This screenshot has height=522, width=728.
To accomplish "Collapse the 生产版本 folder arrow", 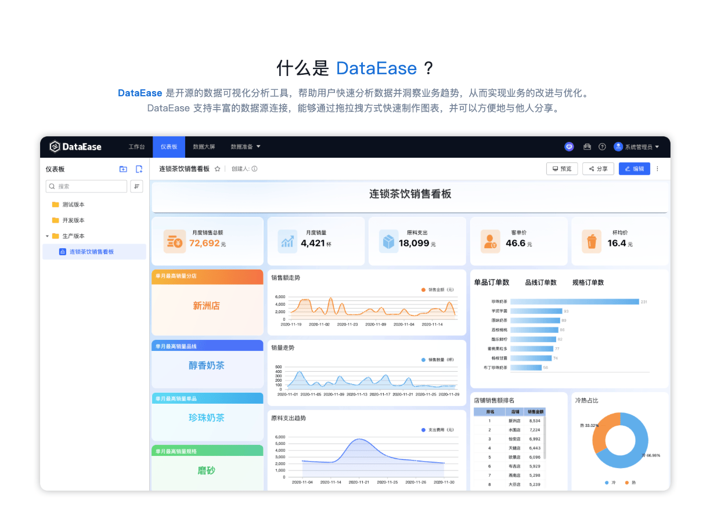I will click(x=47, y=236).
